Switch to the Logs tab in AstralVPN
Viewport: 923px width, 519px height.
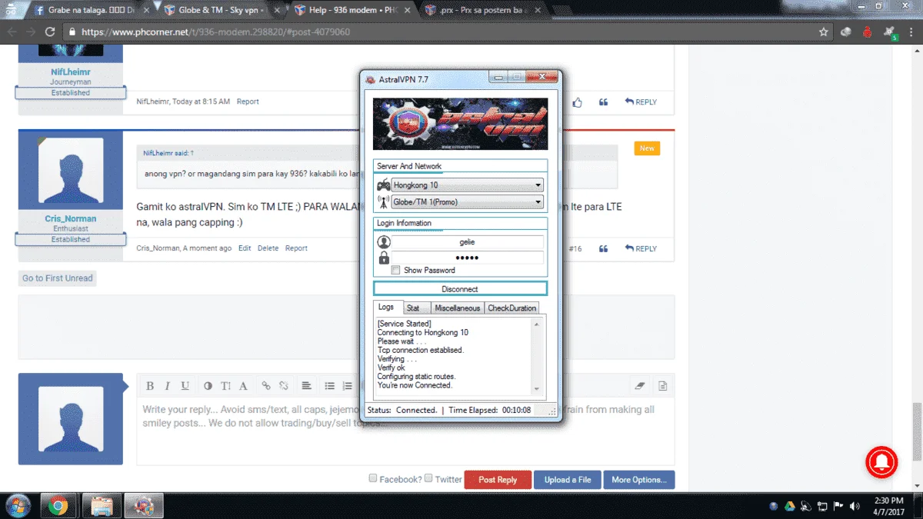pos(387,307)
